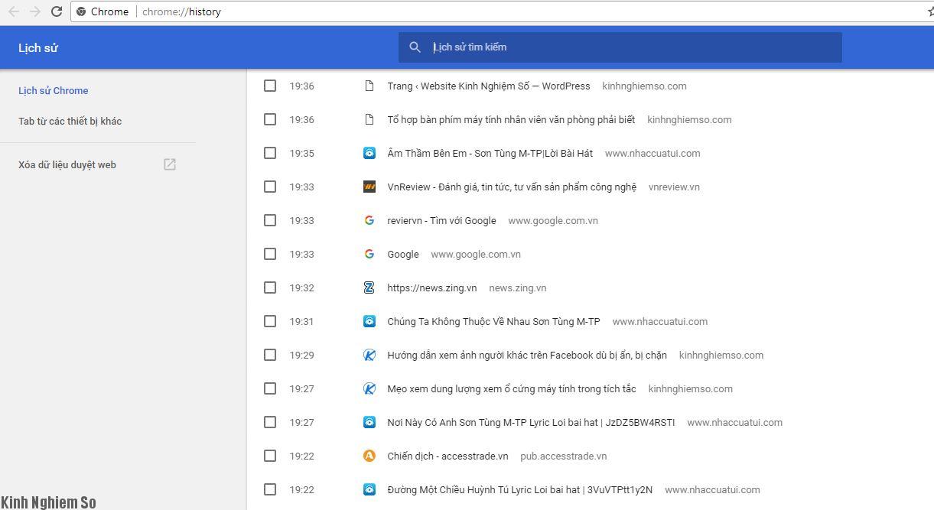The height and width of the screenshot is (510, 934).
Task: Open Xóa dữ liệu duyệt web
Action: click(x=67, y=164)
